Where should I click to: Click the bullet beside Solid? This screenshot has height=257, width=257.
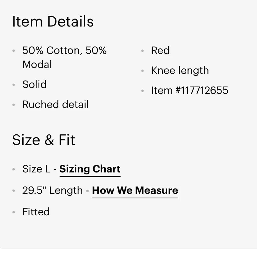[x=14, y=85]
